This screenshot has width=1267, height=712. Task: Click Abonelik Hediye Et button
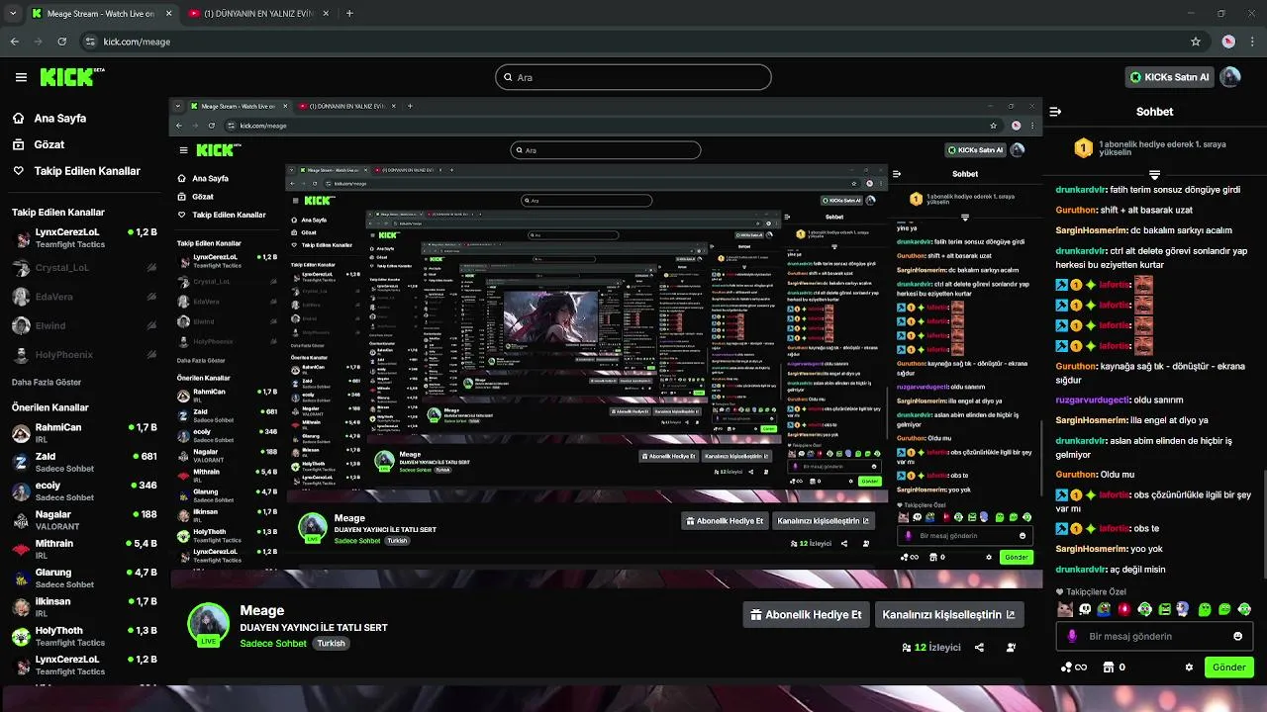(x=805, y=614)
